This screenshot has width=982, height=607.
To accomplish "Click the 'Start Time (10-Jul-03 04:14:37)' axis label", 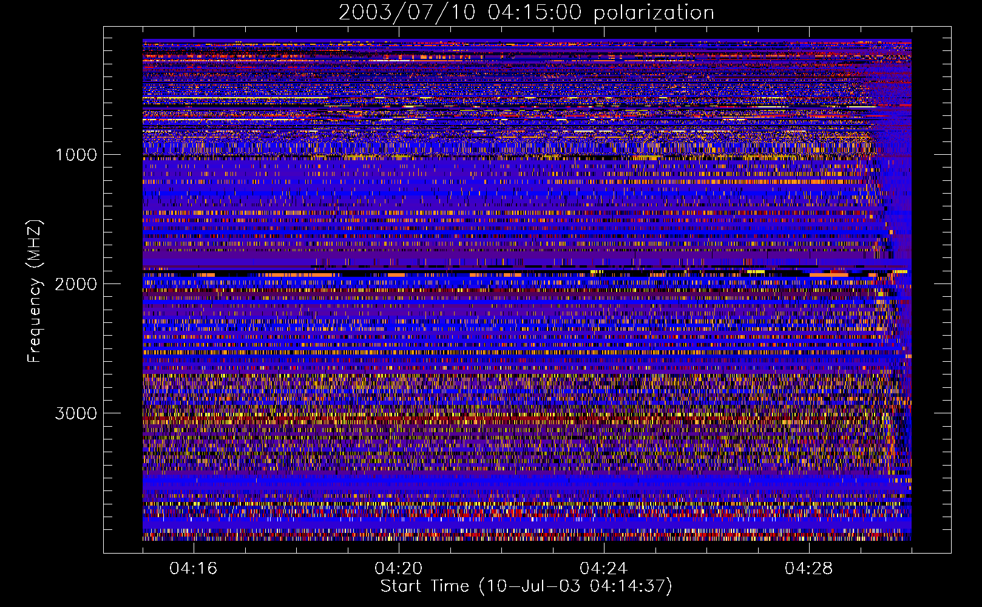I will (526, 586).
